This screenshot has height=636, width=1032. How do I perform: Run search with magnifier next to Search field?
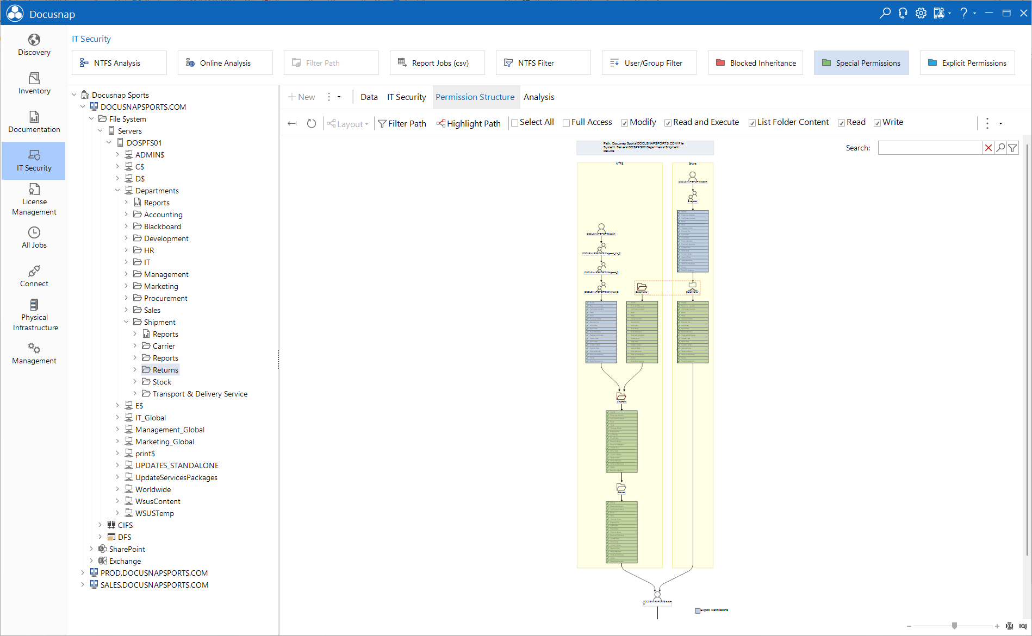pyautogui.click(x=1000, y=148)
